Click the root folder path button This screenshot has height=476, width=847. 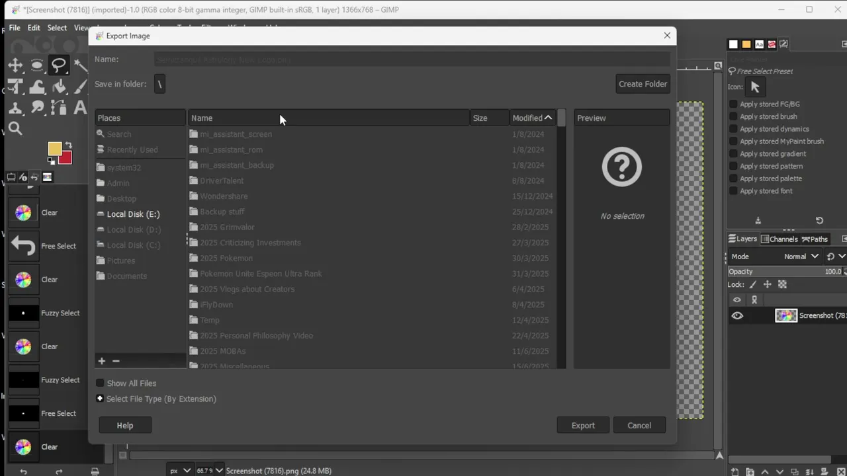click(159, 84)
